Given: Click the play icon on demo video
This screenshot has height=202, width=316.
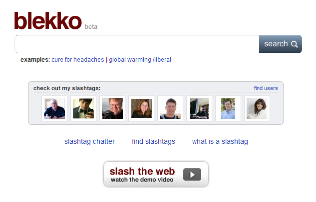Looking at the screenshot, I should 192,175.
